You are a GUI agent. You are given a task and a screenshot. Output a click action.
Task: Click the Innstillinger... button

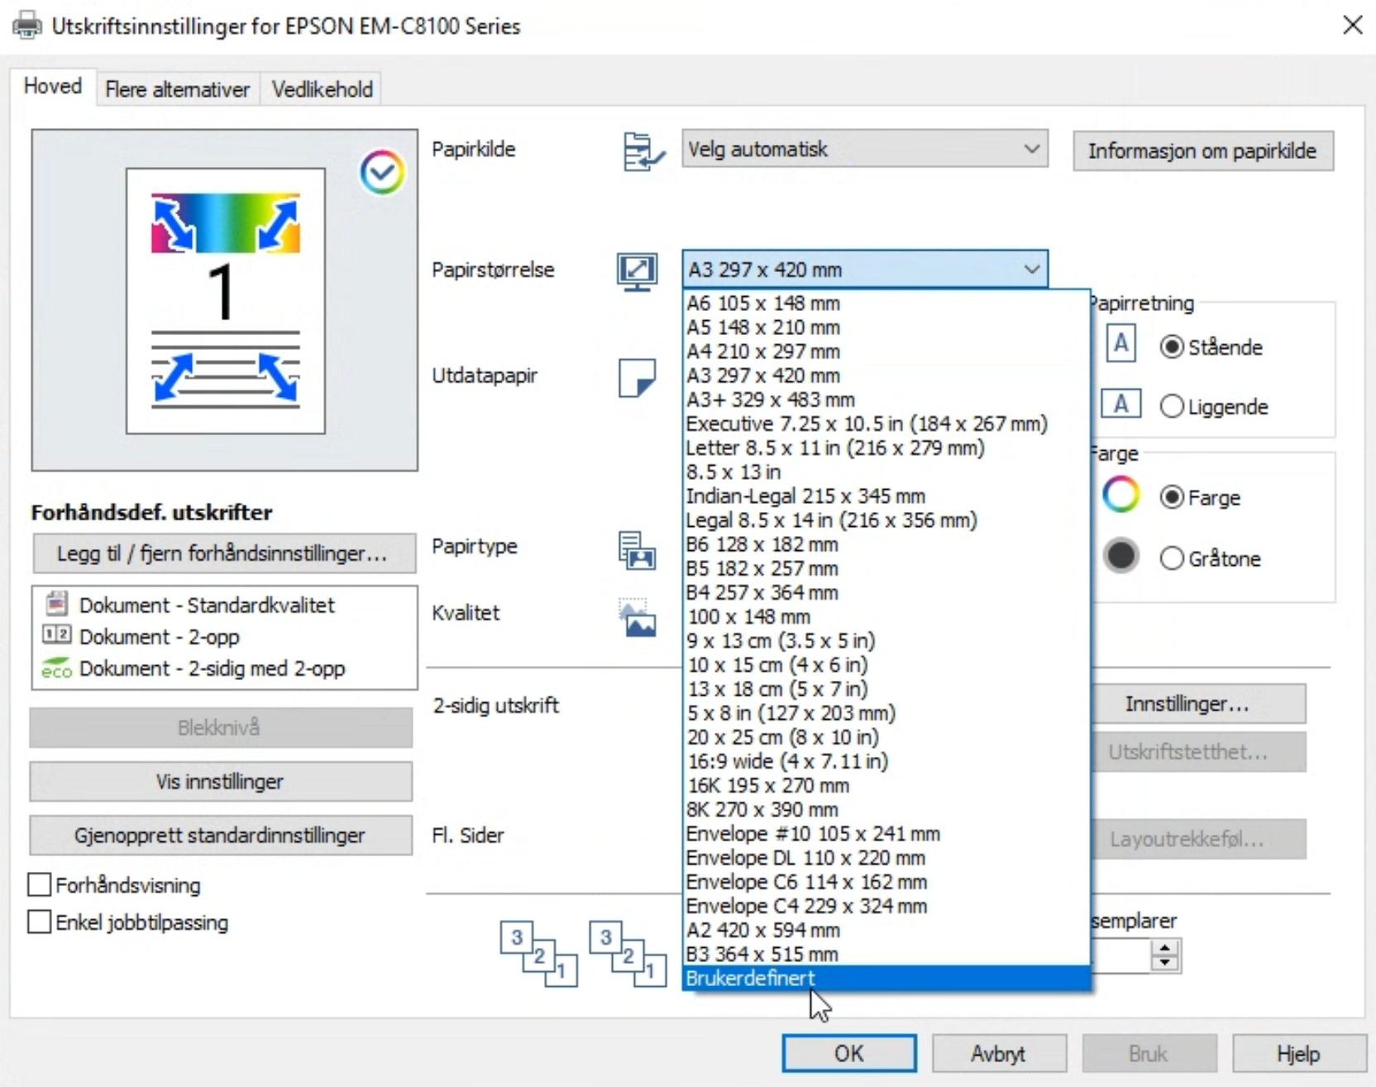click(1198, 703)
